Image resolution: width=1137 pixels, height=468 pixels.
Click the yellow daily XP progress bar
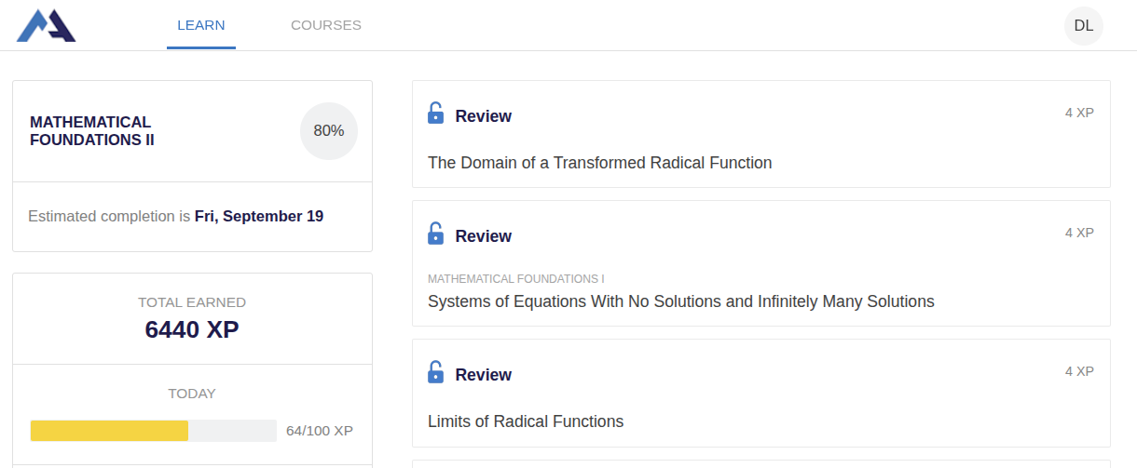[109, 431]
